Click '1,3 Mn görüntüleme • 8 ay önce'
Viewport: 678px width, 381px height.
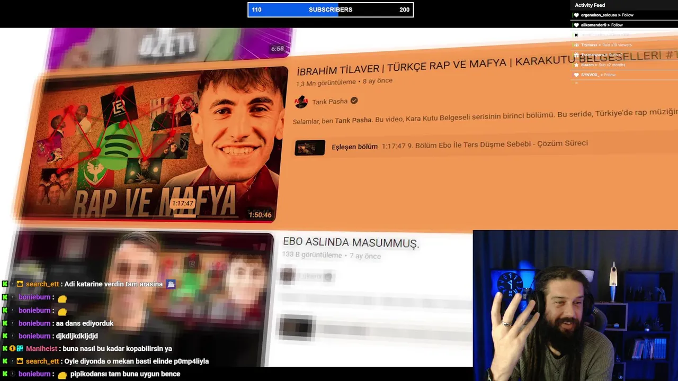coord(344,82)
